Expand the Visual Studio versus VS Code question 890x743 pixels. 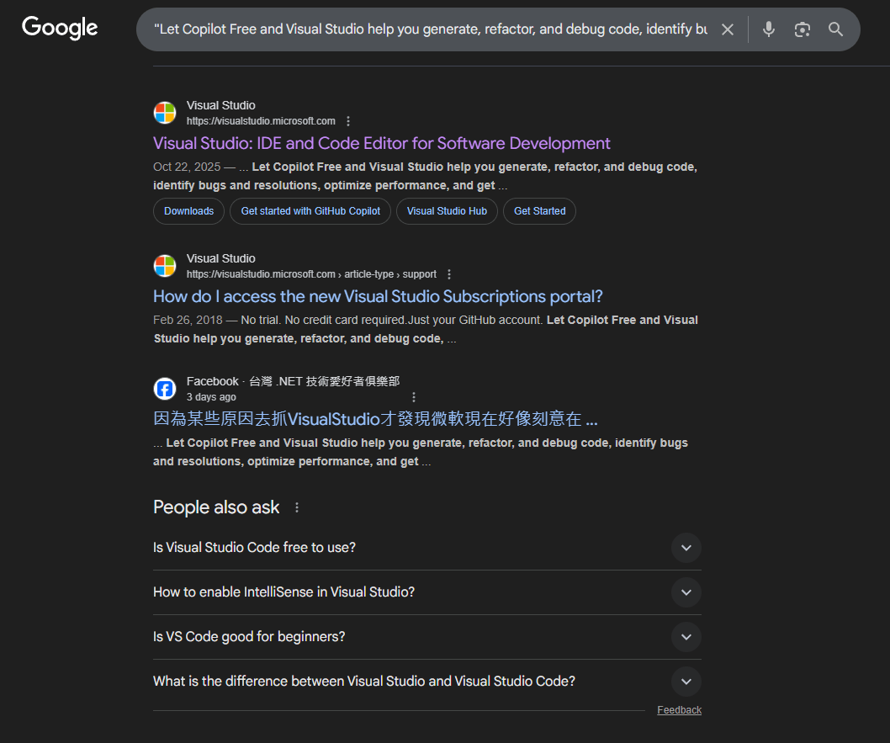click(x=686, y=682)
